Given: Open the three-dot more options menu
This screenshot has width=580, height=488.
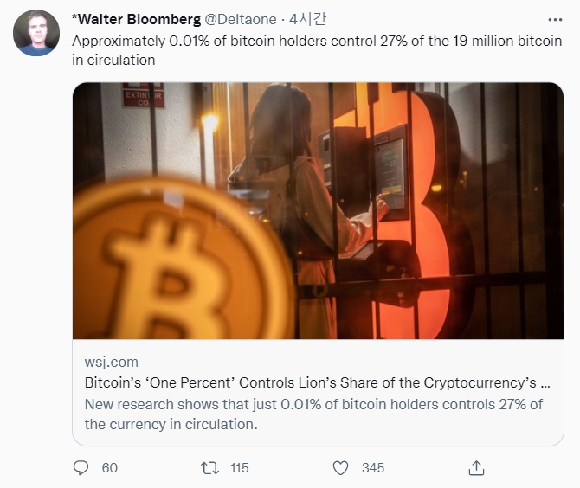Looking at the screenshot, I should 554,19.
